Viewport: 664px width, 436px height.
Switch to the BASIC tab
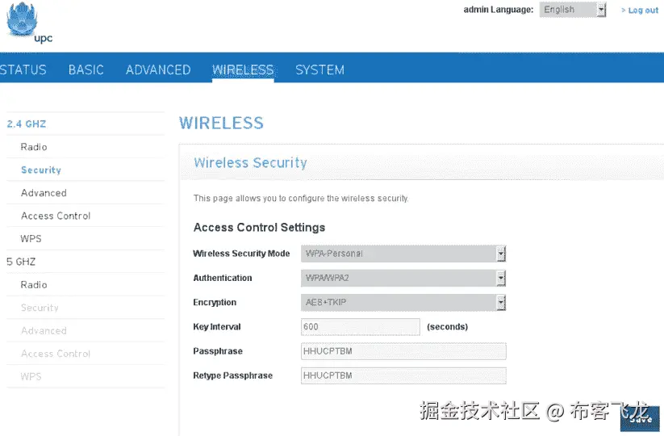tap(86, 69)
